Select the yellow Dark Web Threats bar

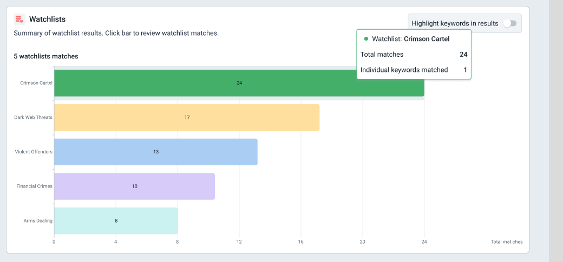187,117
